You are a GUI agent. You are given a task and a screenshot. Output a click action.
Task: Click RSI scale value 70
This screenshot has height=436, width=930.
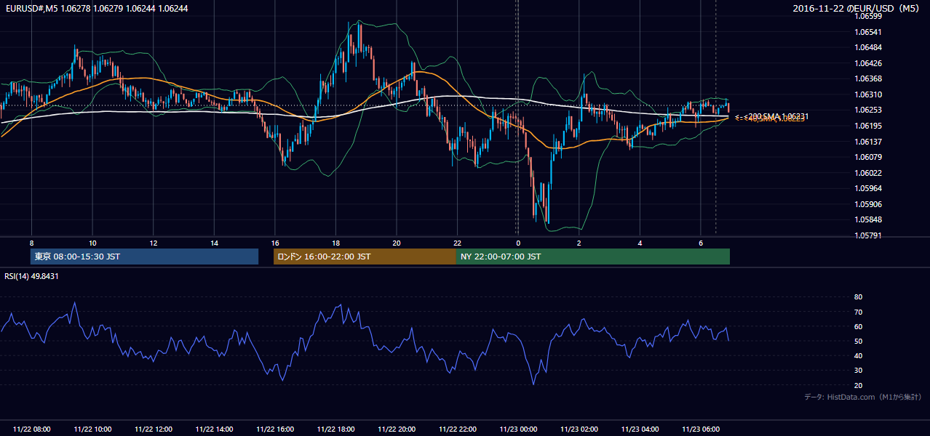pos(859,312)
